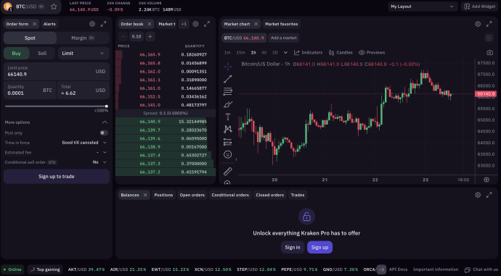The width and height of the screenshot is (501, 276).
Task: Expand the Estimated fee details
Action: 105,152
